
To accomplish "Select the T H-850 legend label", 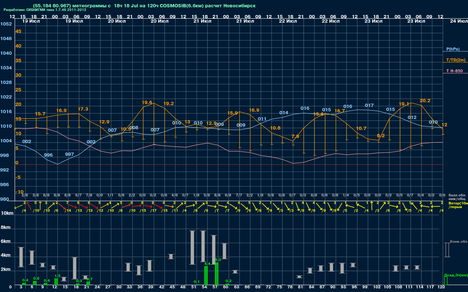I will 454,71.
